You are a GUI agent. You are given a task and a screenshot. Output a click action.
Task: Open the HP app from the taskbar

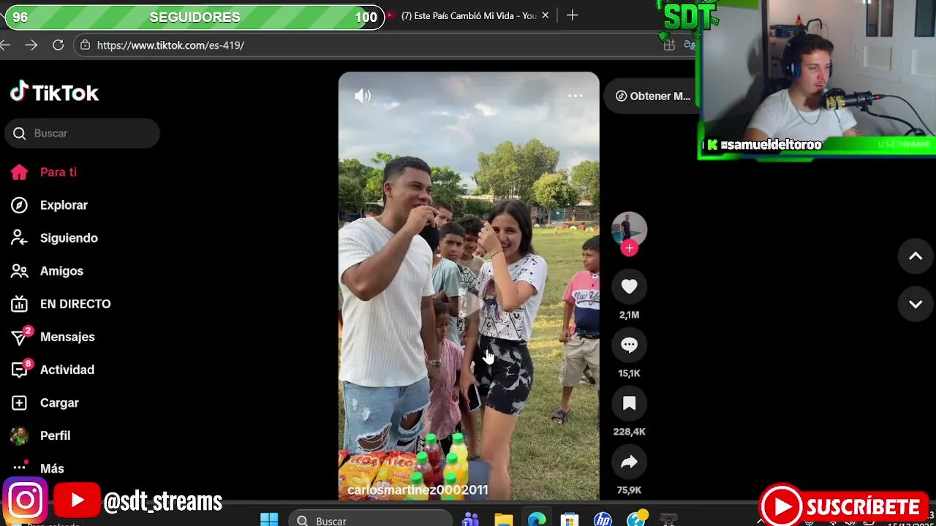tap(603, 519)
